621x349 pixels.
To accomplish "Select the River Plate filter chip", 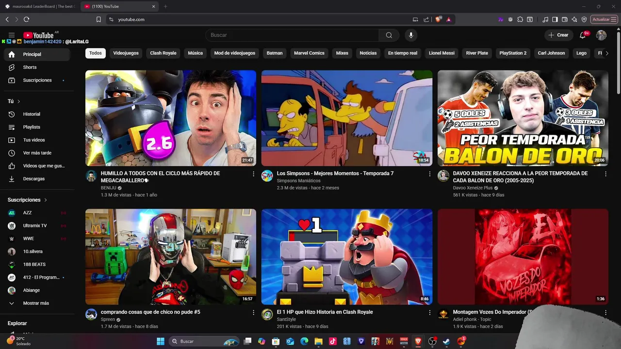I will pos(477,53).
